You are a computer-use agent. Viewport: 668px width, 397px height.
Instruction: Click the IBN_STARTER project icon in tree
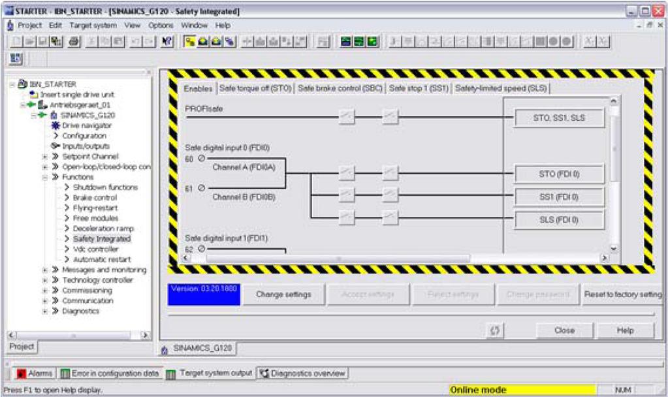(23, 84)
